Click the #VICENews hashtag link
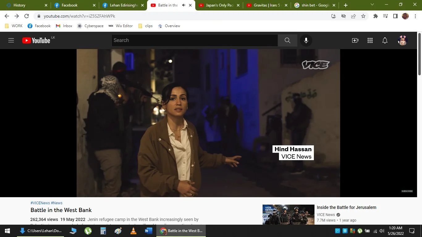 40,203
